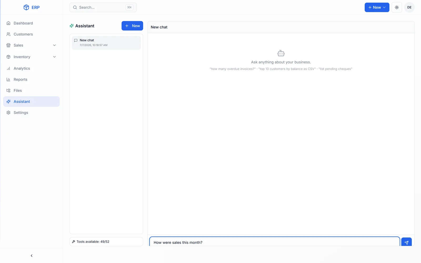
Task: Click the Customers people icon
Action: click(x=8, y=34)
